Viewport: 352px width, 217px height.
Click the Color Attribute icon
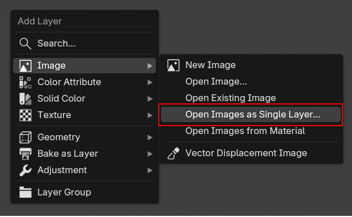(26, 82)
